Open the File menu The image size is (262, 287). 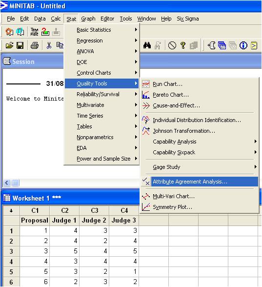(x=11, y=19)
